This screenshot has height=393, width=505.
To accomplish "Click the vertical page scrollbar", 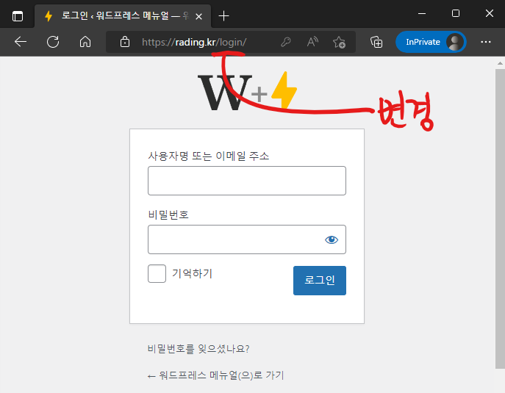I will (500, 219).
